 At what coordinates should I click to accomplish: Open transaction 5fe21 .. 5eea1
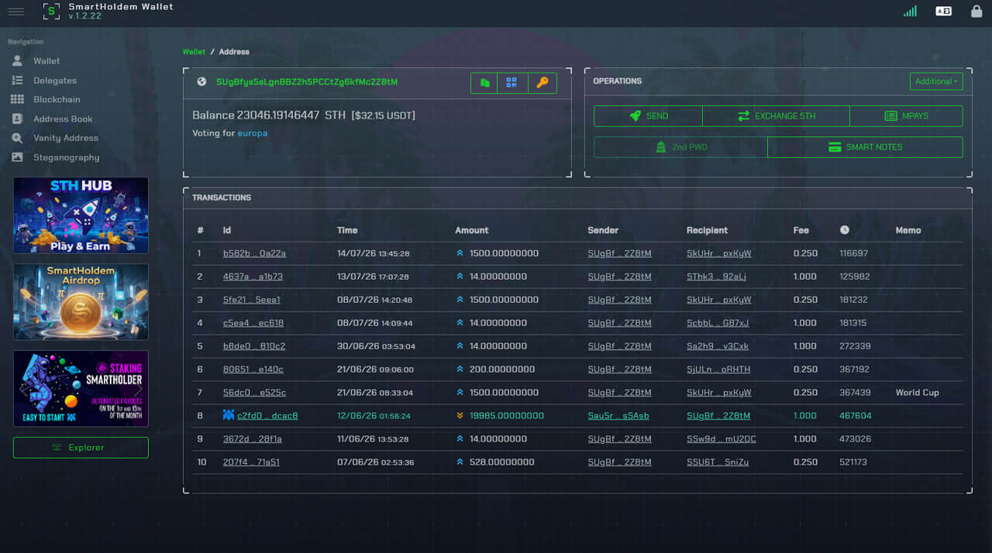tap(252, 300)
